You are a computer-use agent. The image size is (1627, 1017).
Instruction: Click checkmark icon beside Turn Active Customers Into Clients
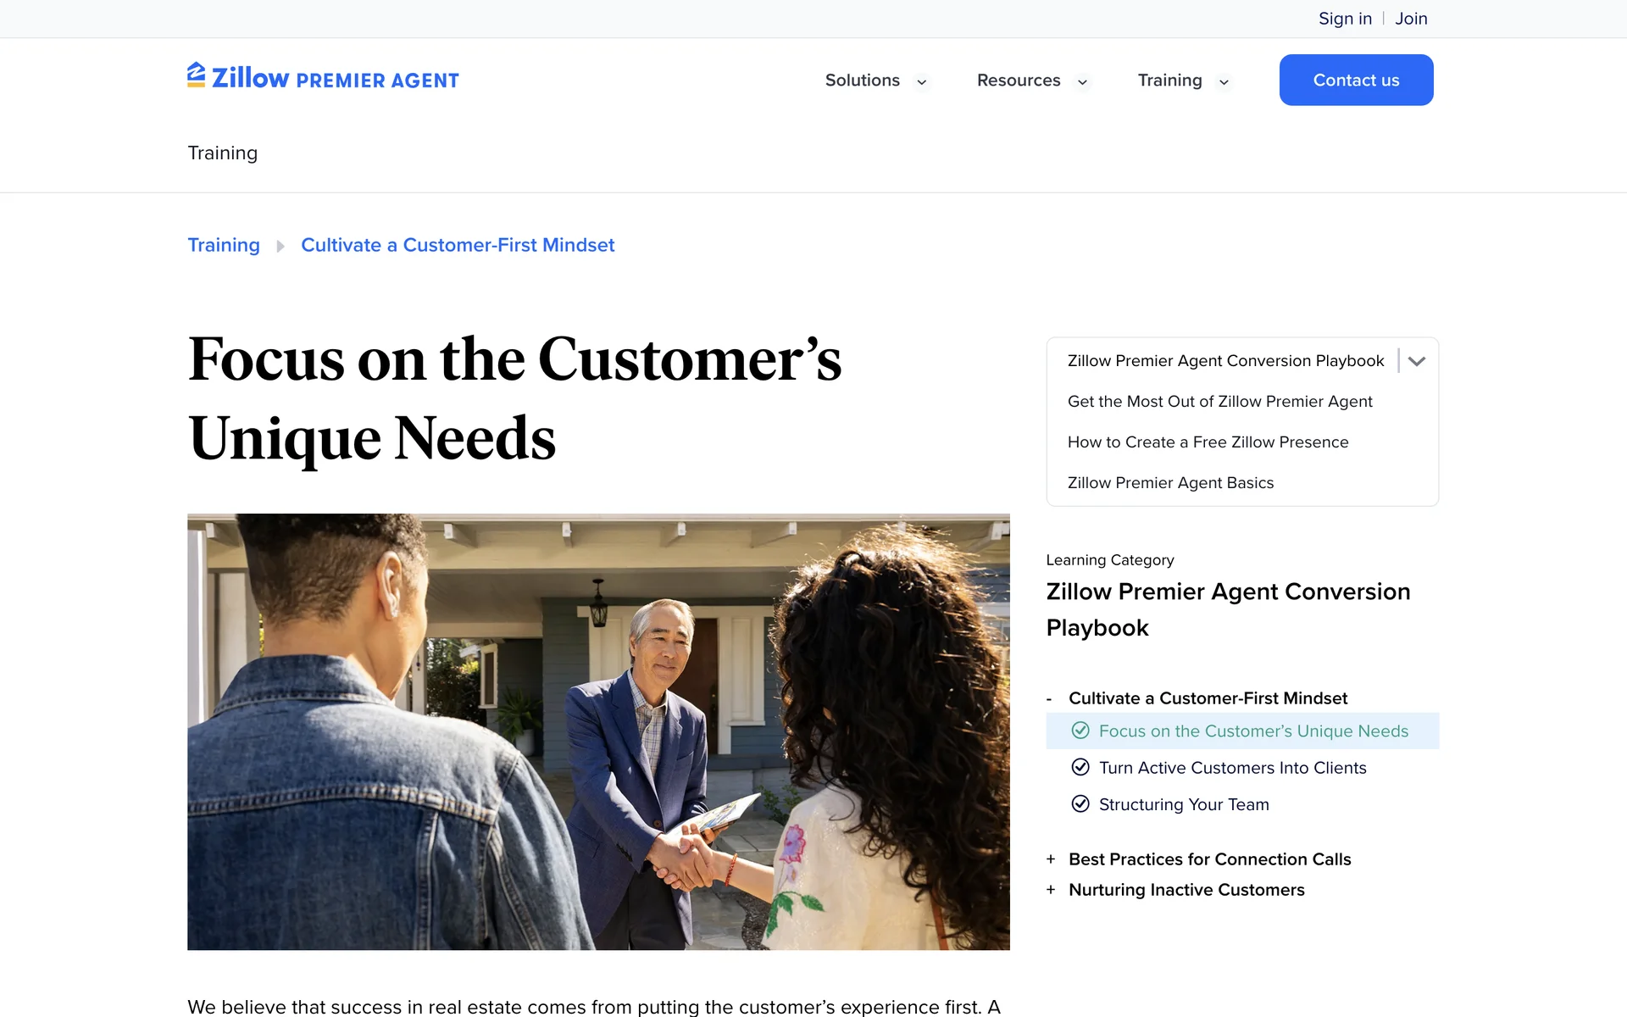[x=1080, y=767]
